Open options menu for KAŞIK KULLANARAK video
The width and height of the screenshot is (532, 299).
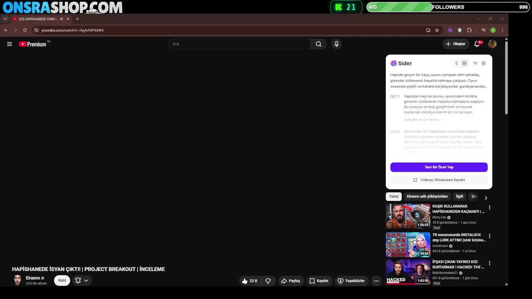coord(489,208)
